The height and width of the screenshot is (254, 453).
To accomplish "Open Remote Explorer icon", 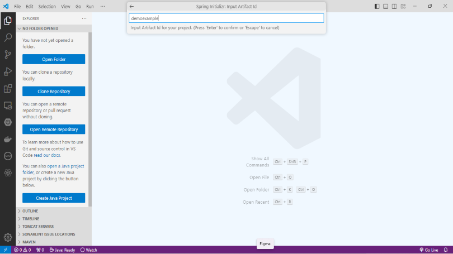I will 8,106.
